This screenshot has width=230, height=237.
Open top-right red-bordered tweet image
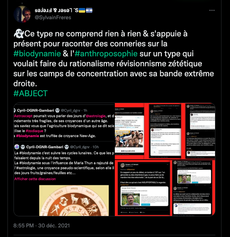(200, 131)
